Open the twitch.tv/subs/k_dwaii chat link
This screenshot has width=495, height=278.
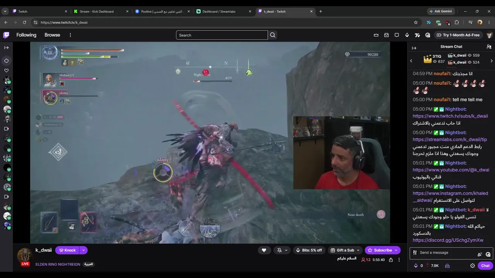(x=450, y=116)
